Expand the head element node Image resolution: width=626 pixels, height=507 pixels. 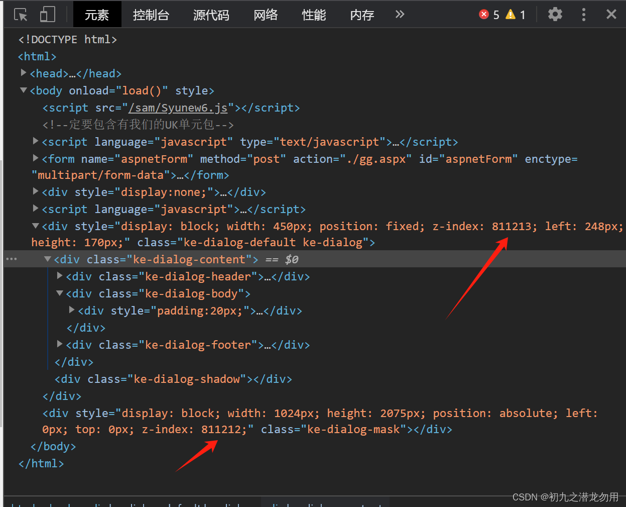tap(24, 73)
